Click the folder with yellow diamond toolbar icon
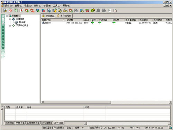This screenshot has width=173, height=130. click(65, 11)
